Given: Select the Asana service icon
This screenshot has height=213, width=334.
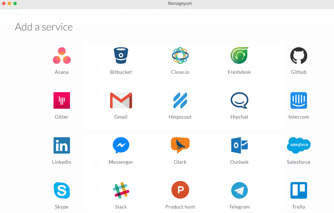Looking at the screenshot, I should click(x=62, y=55).
